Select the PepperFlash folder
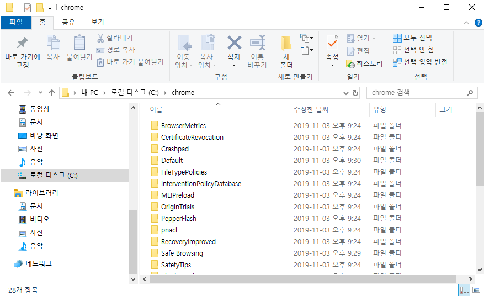The height and width of the screenshot is (296, 484). pos(179,219)
